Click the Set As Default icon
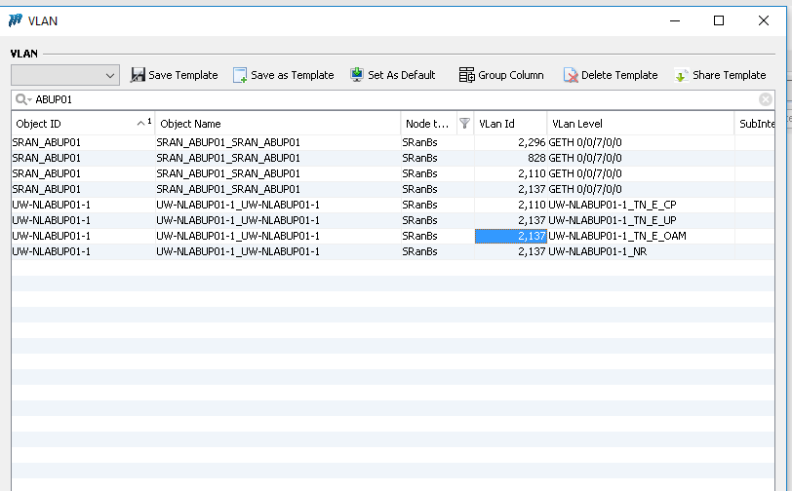The image size is (792, 491). (x=357, y=75)
